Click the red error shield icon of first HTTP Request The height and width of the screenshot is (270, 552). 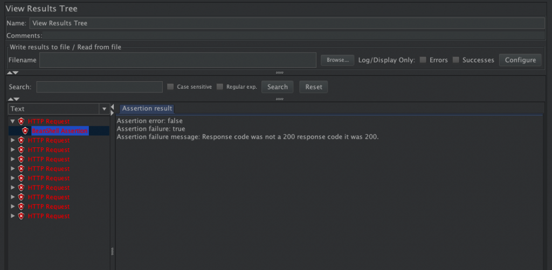21,122
